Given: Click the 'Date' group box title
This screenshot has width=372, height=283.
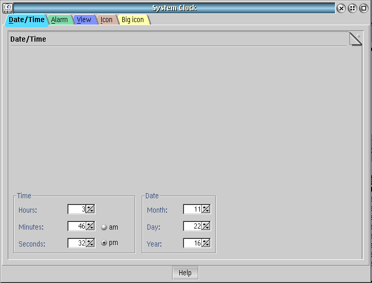Looking at the screenshot, I should click(152, 196).
